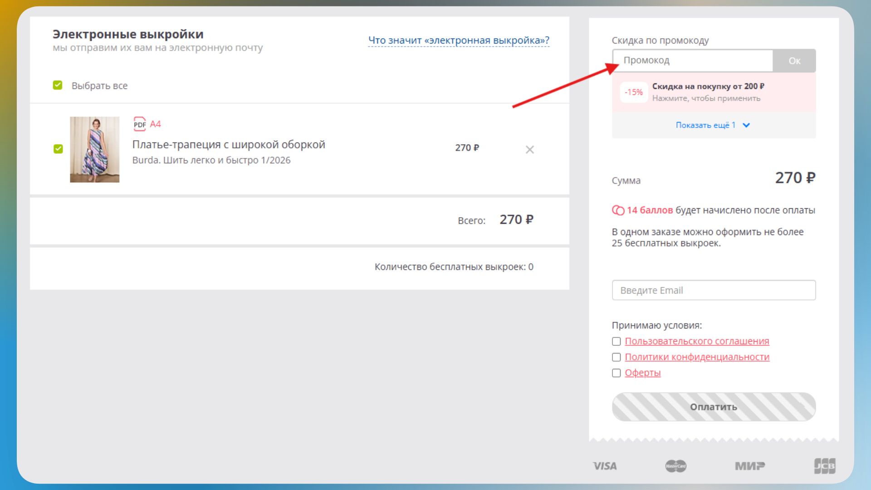The height and width of the screenshot is (490, 871).
Task: Click the Ок promo code button
Action: tap(794, 61)
